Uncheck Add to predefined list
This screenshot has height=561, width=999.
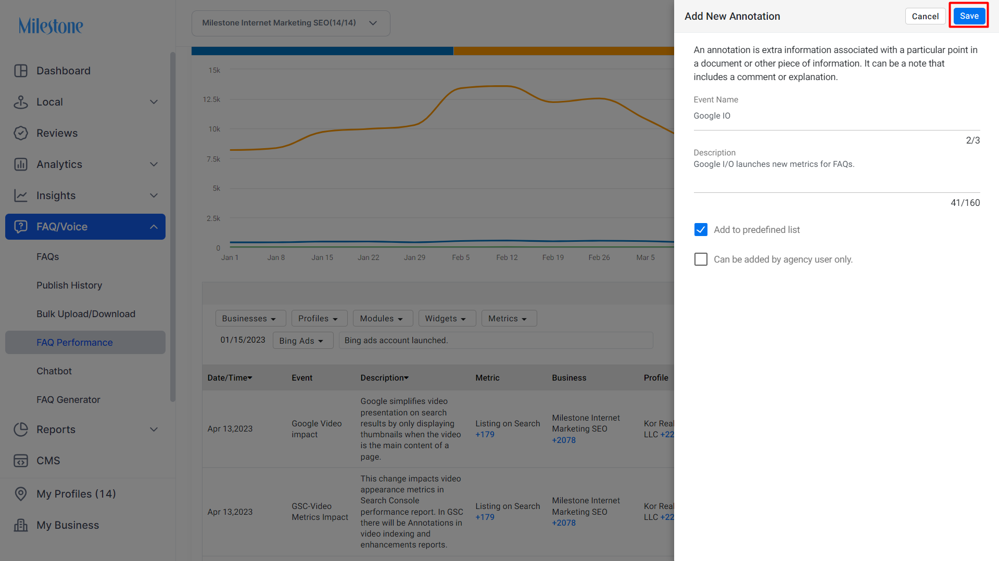pyautogui.click(x=701, y=230)
